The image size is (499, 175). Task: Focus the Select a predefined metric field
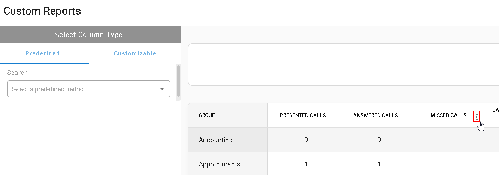tap(89, 89)
